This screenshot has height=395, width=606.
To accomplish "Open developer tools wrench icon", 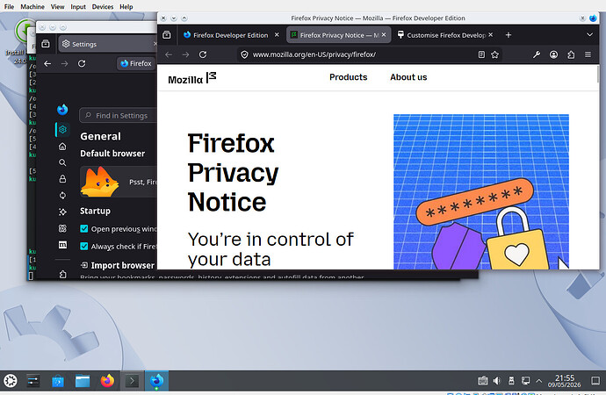I will pyautogui.click(x=537, y=54).
